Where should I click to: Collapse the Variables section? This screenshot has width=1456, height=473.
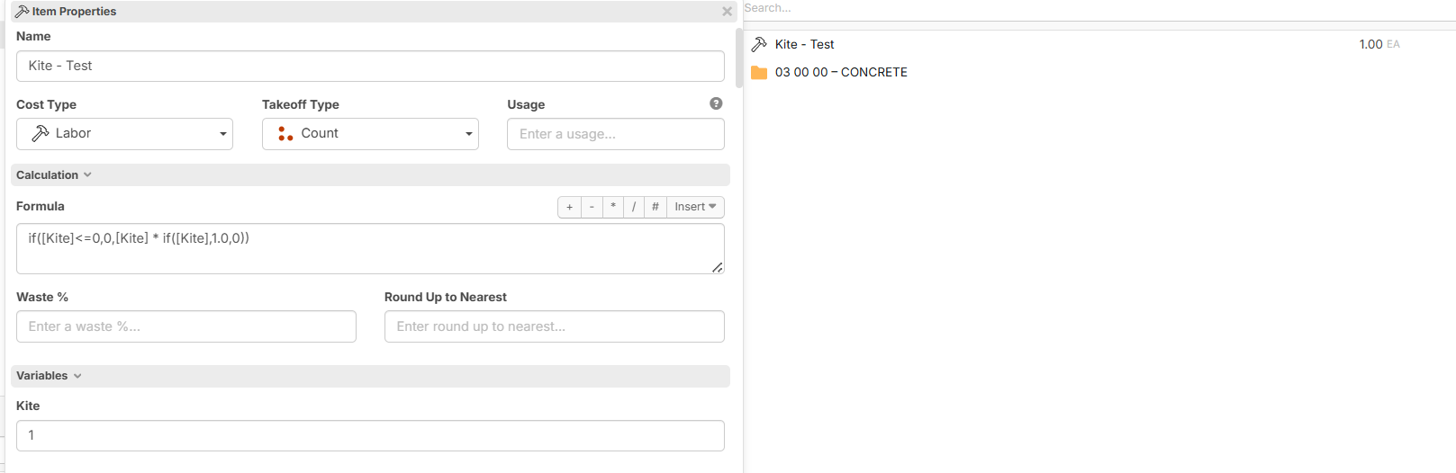tap(49, 376)
